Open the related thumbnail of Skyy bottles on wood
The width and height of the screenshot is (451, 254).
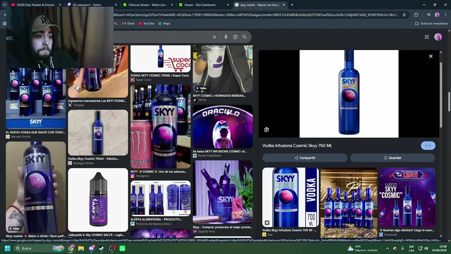349,202
